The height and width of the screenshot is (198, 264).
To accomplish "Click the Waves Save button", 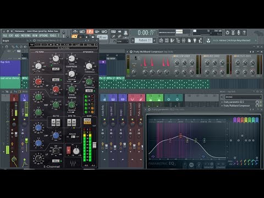I will (89, 45).
